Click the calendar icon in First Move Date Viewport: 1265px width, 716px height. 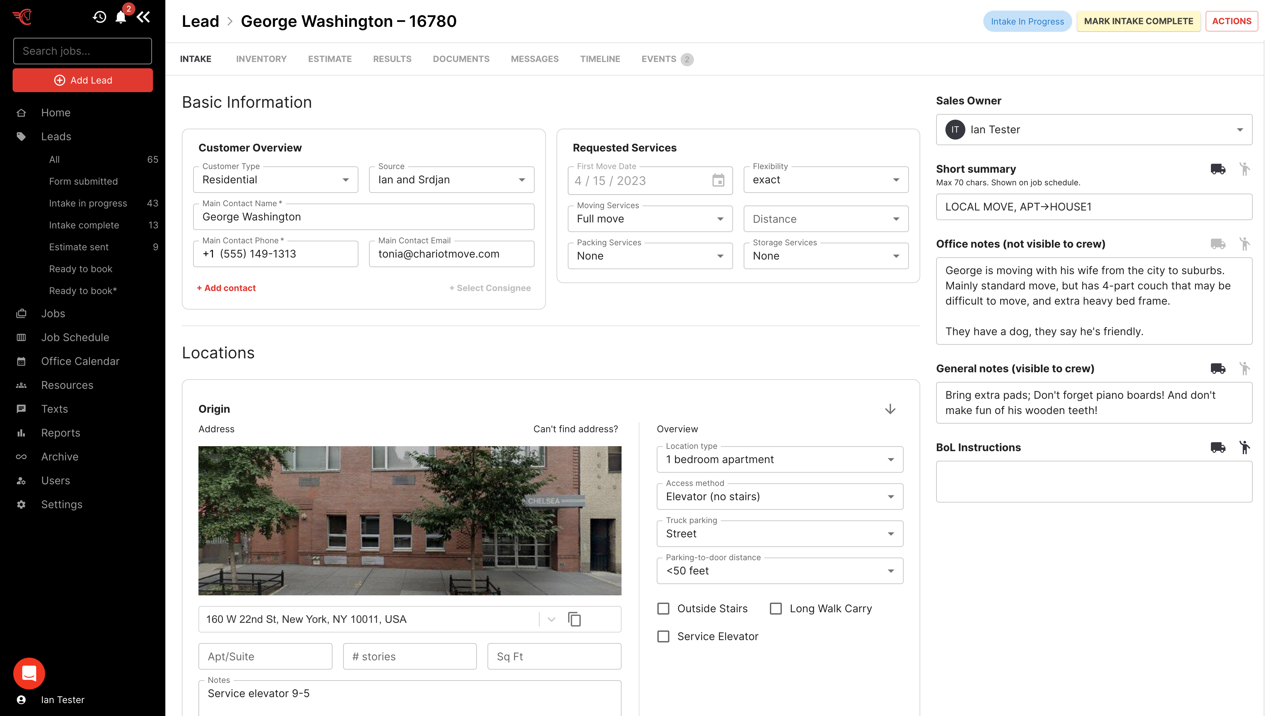tap(718, 180)
